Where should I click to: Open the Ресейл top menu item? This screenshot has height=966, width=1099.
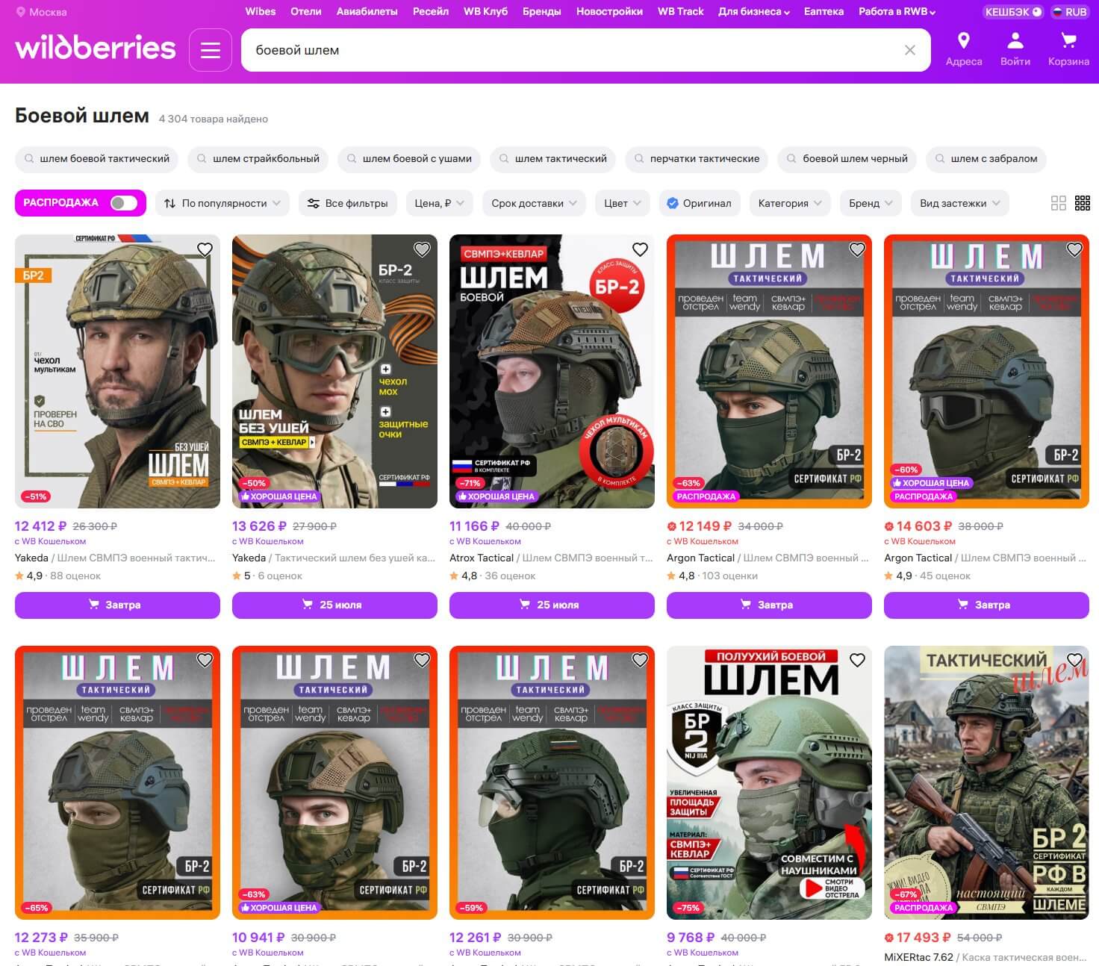click(x=431, y=11)
